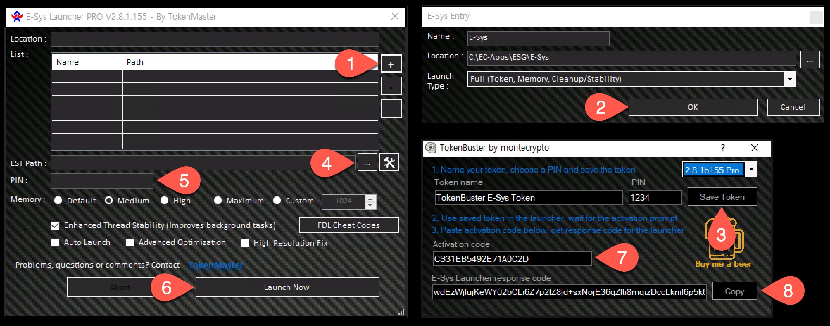
Task: Browse for EST Path file
Action: [367, 163]
